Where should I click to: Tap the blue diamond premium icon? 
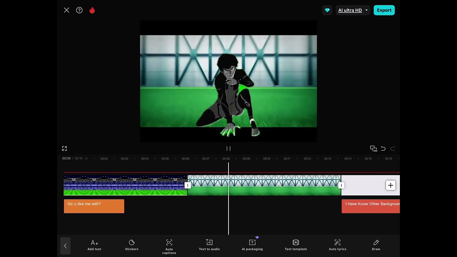pyautogui.click(x=327, y=10)
